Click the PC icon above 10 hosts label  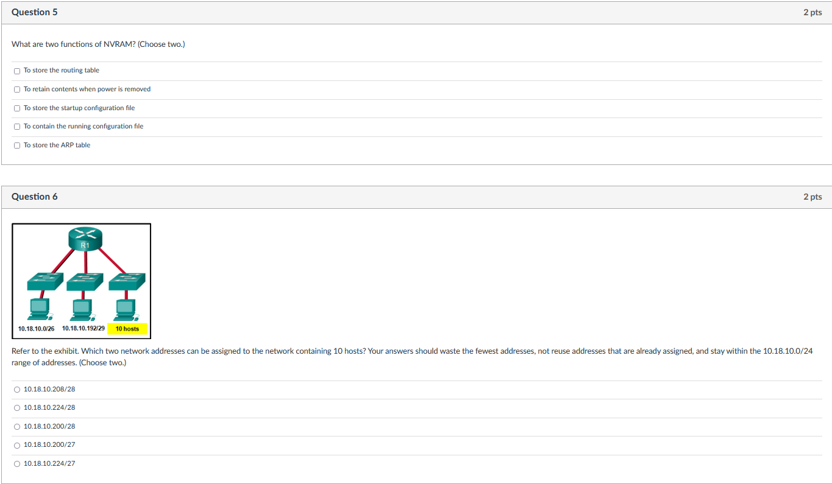(x=126, y=309)
